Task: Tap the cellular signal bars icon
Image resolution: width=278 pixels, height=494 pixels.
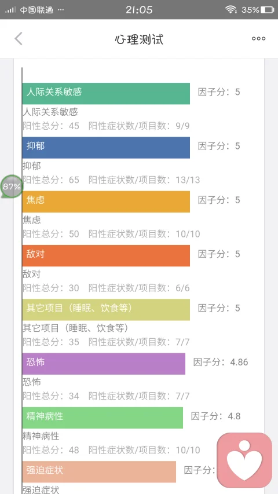Action: pyautogui.click(x=10, y=10)
